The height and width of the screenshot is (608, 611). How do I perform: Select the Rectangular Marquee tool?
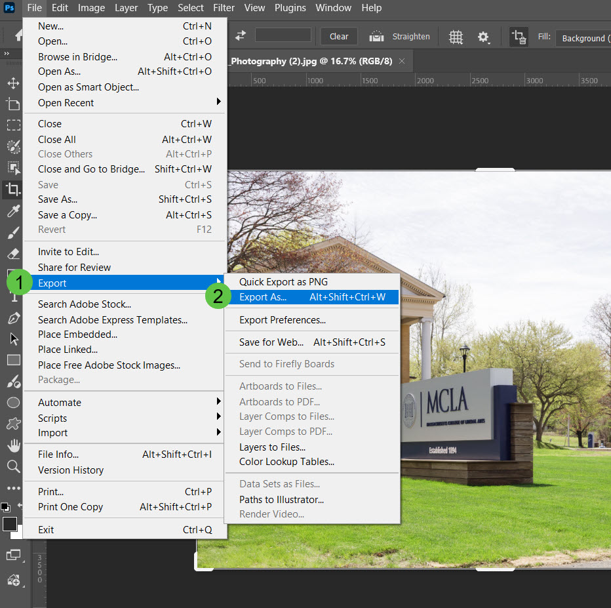click(14, 125)
